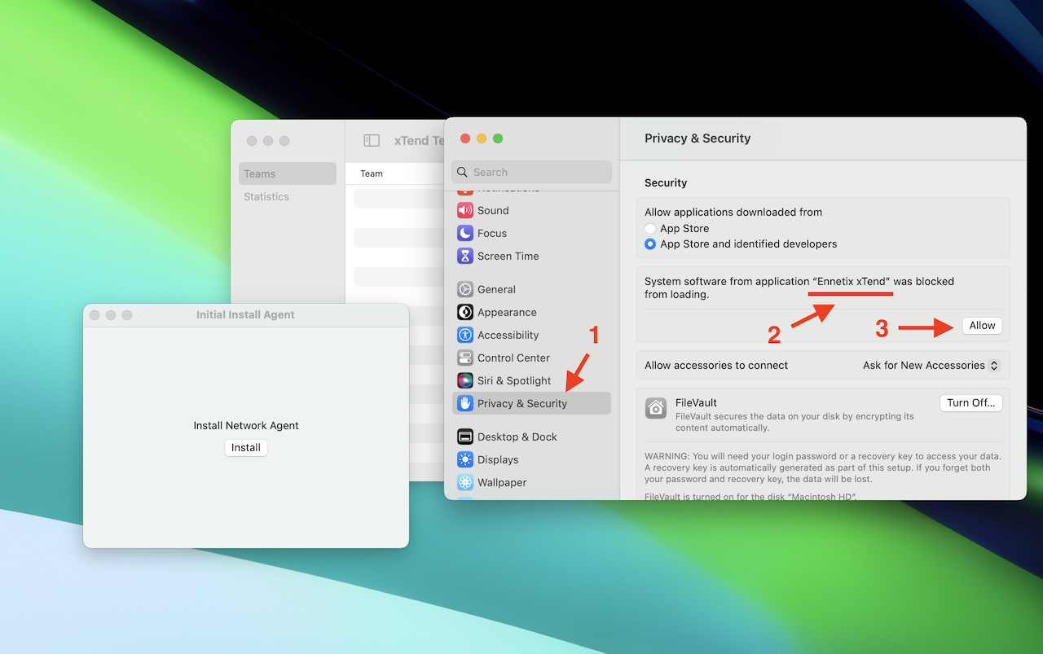Screen dimensions: 1043x654
Task: Click the Desktop & Dock icon
Action: tap(465, 437)
